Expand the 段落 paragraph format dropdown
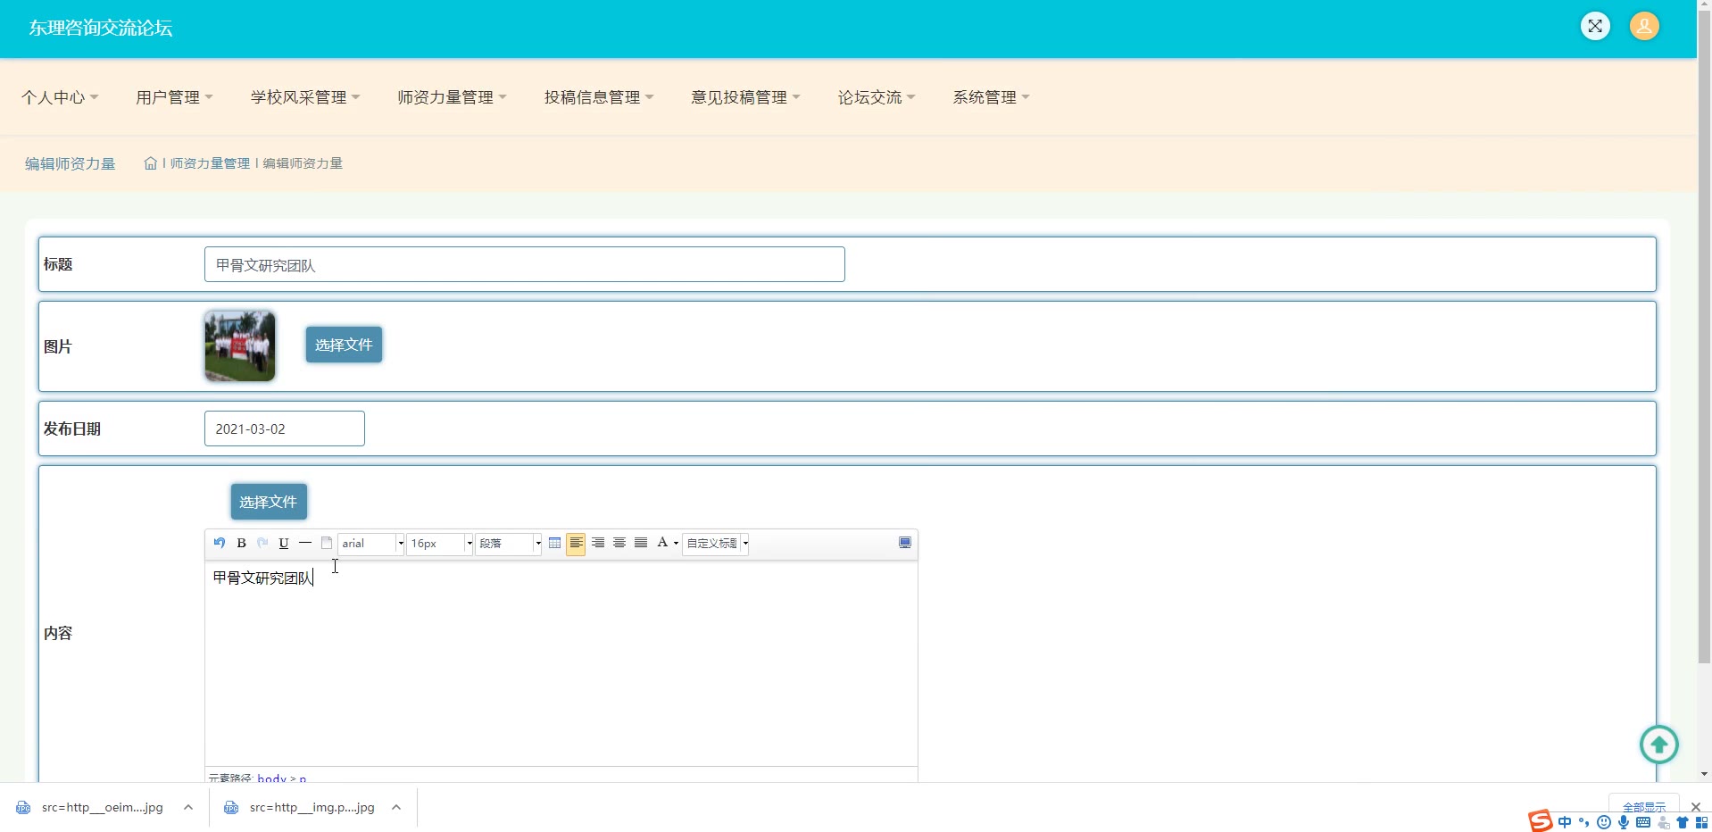The height and width of the screenshot is (832, 1712). coord(509,543)
